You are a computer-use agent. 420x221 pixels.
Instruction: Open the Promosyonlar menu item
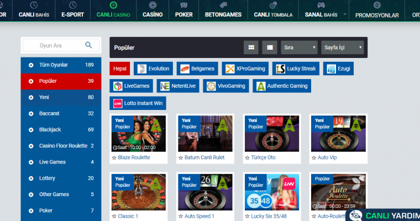point(377,10)
